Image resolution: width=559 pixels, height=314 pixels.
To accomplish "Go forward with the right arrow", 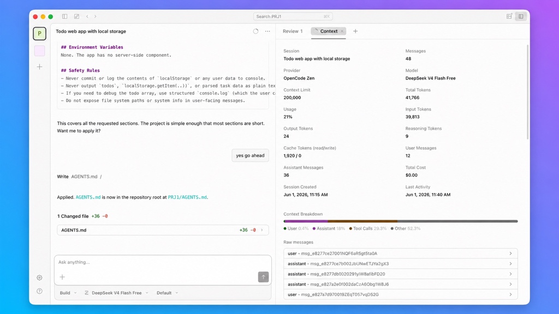I will coord(95,16).
